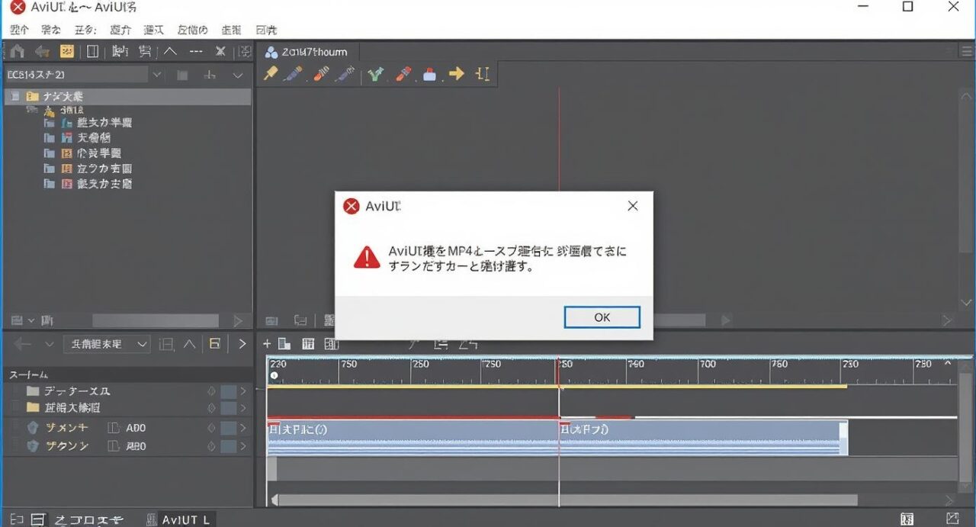The width and height of the screenshot is (976, 527).
Task: Toggle the checkbox of the A00 layer row
Action: coord(17,428)
